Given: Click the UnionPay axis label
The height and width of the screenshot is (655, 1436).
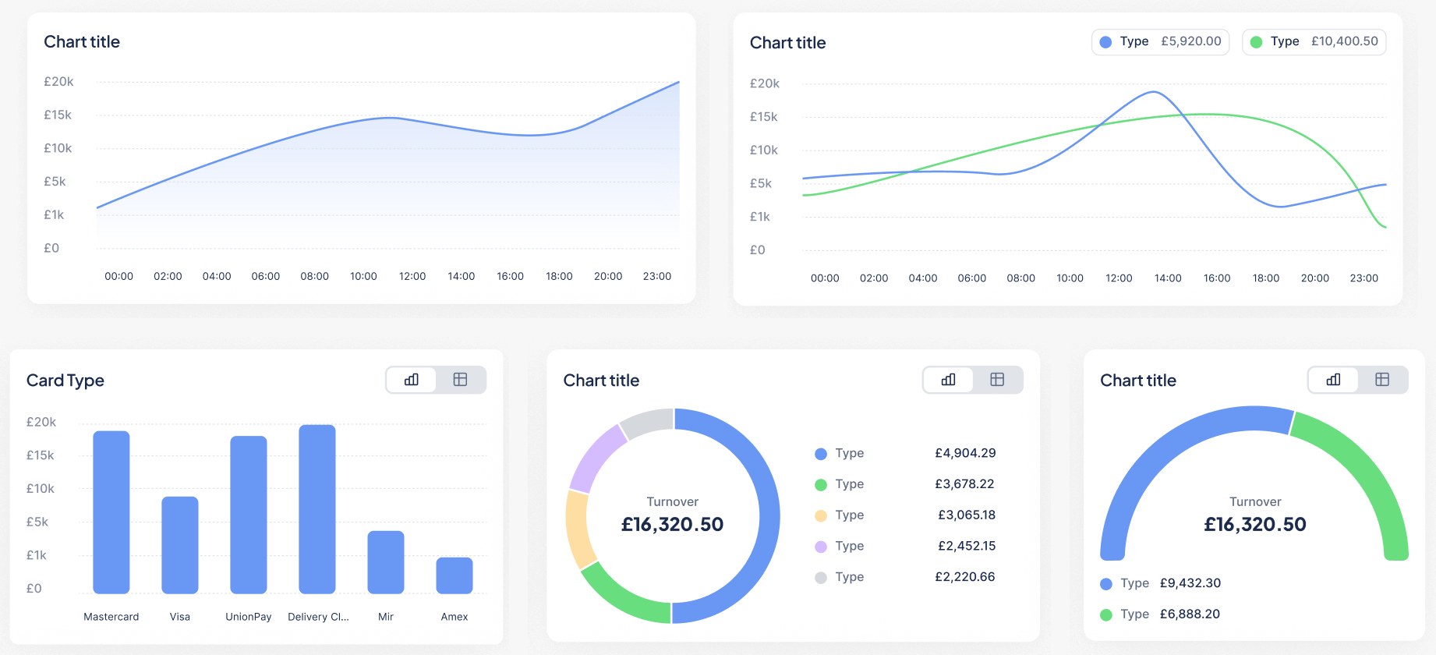Looking at the screenshot, I should tap(249, 617).
